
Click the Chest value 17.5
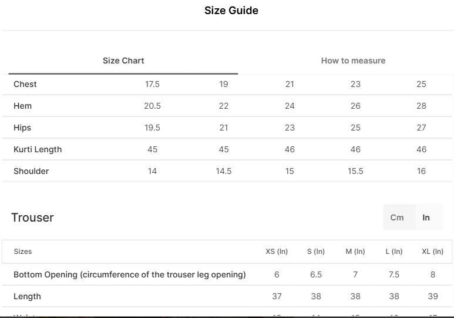[x=152, y=84]
